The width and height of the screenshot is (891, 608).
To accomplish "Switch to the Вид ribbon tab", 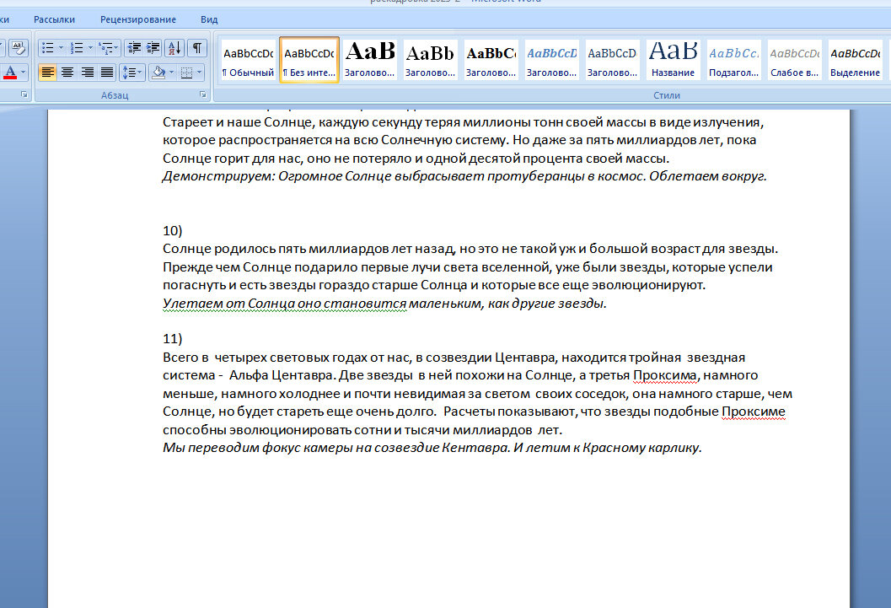I will tap(209, 19).
